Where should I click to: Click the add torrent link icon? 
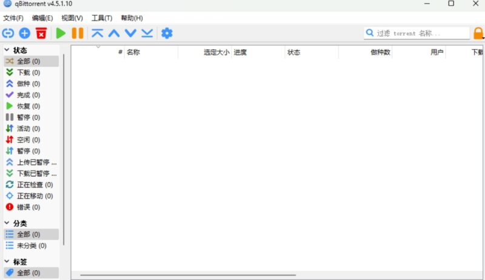coord(8,33)
